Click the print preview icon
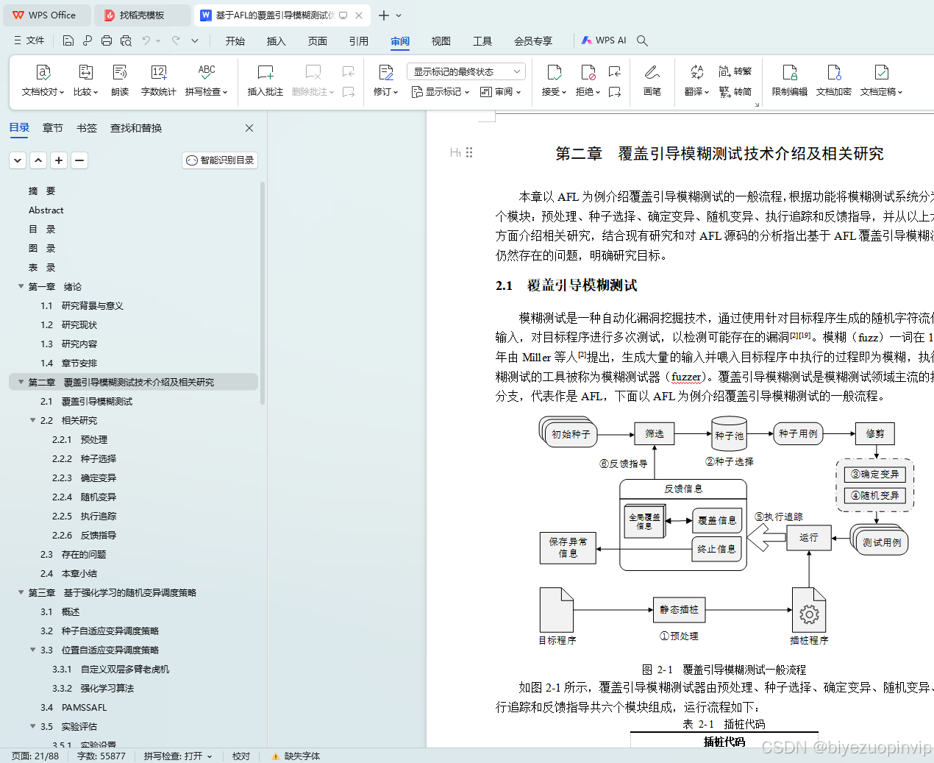The width and height of the screenshot is (934, 763). point(126,40)
